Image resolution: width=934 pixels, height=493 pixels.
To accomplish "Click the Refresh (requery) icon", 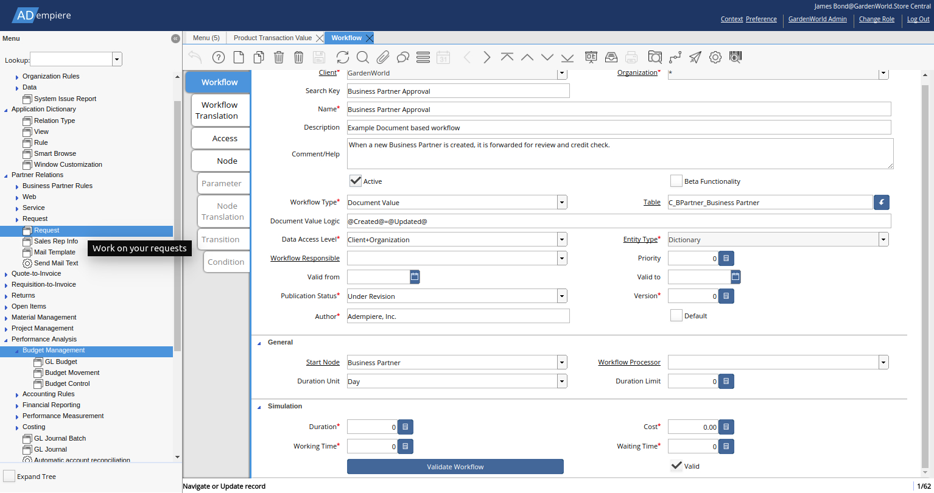I will 343,57.
